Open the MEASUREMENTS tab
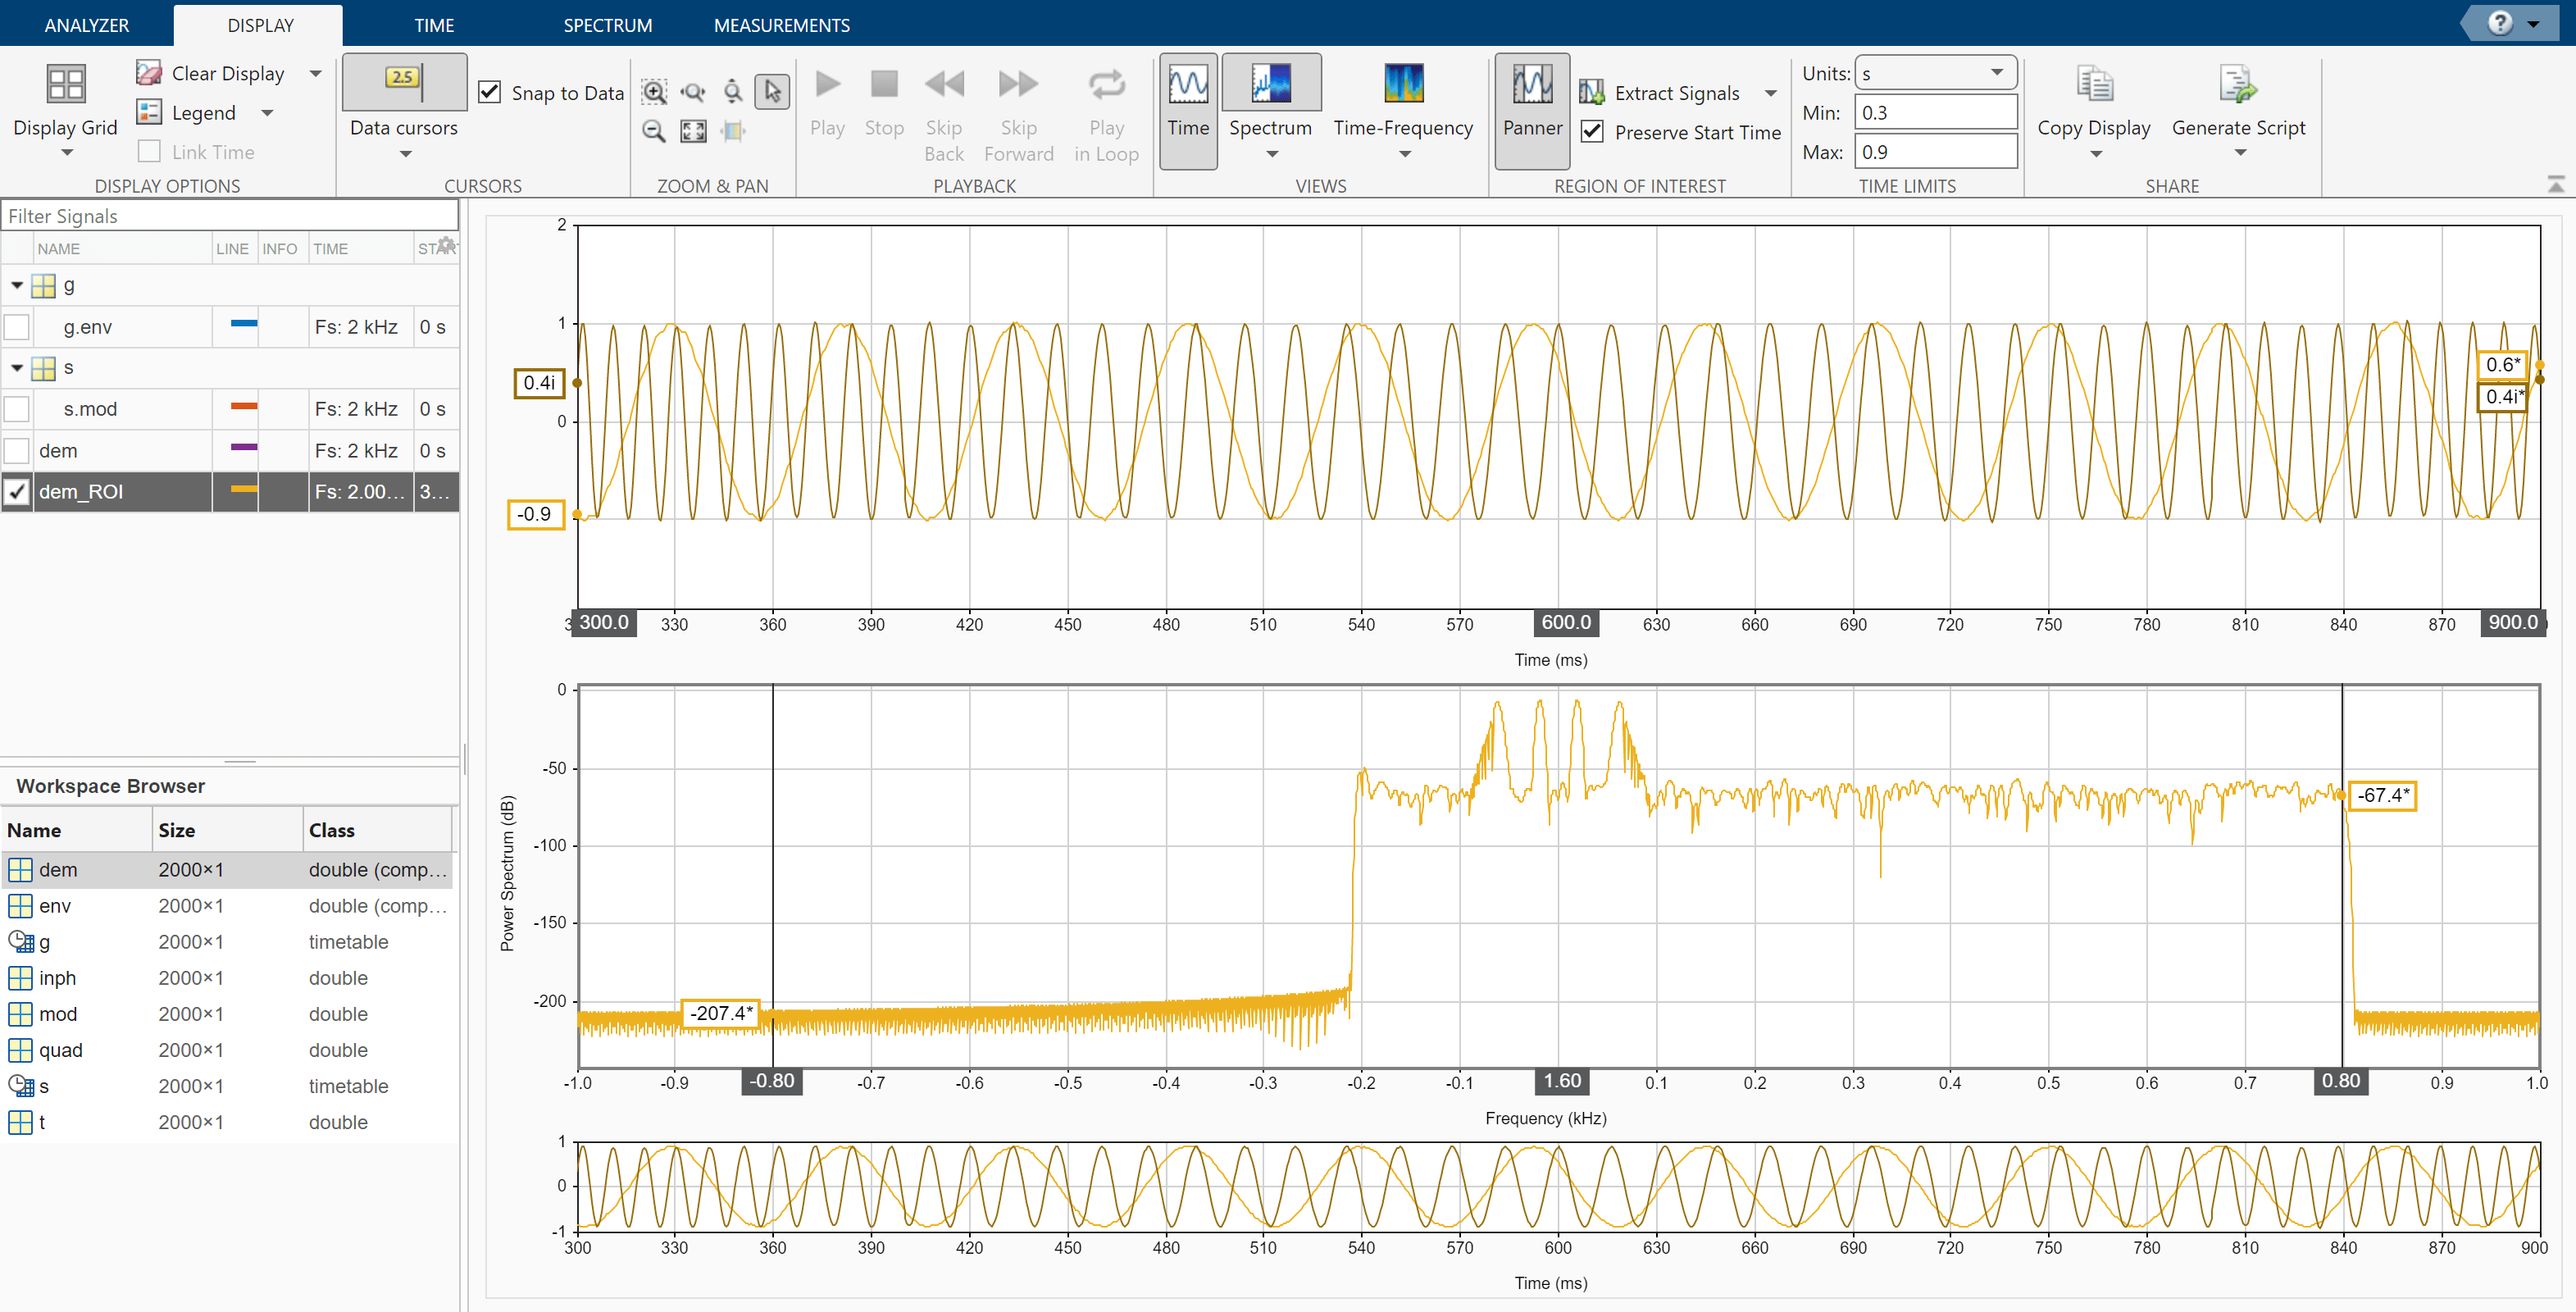 pyautogui.click(x=781, y=25)
